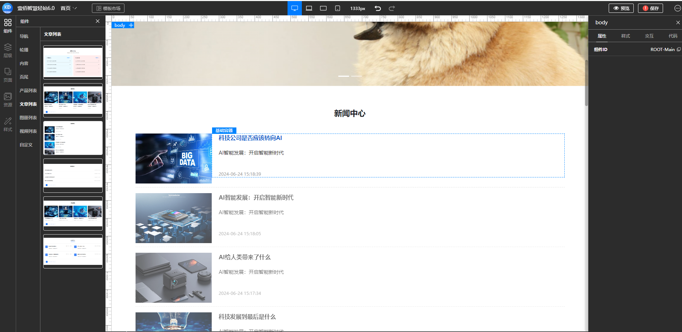Click the 保存 save button
Screen dimensions: 682x332
pos(651,8)
